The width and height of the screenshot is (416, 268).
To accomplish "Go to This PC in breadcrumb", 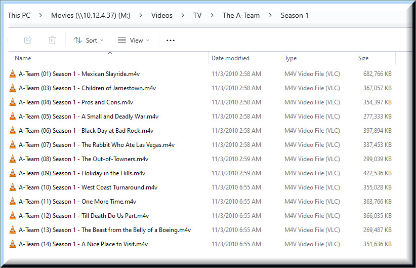I will pyautogui.click(x=19, y=15).
